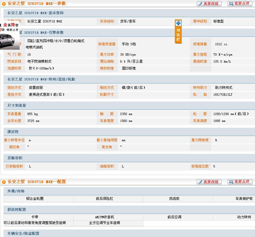Click the 最高时速 label

pos(200,61)
